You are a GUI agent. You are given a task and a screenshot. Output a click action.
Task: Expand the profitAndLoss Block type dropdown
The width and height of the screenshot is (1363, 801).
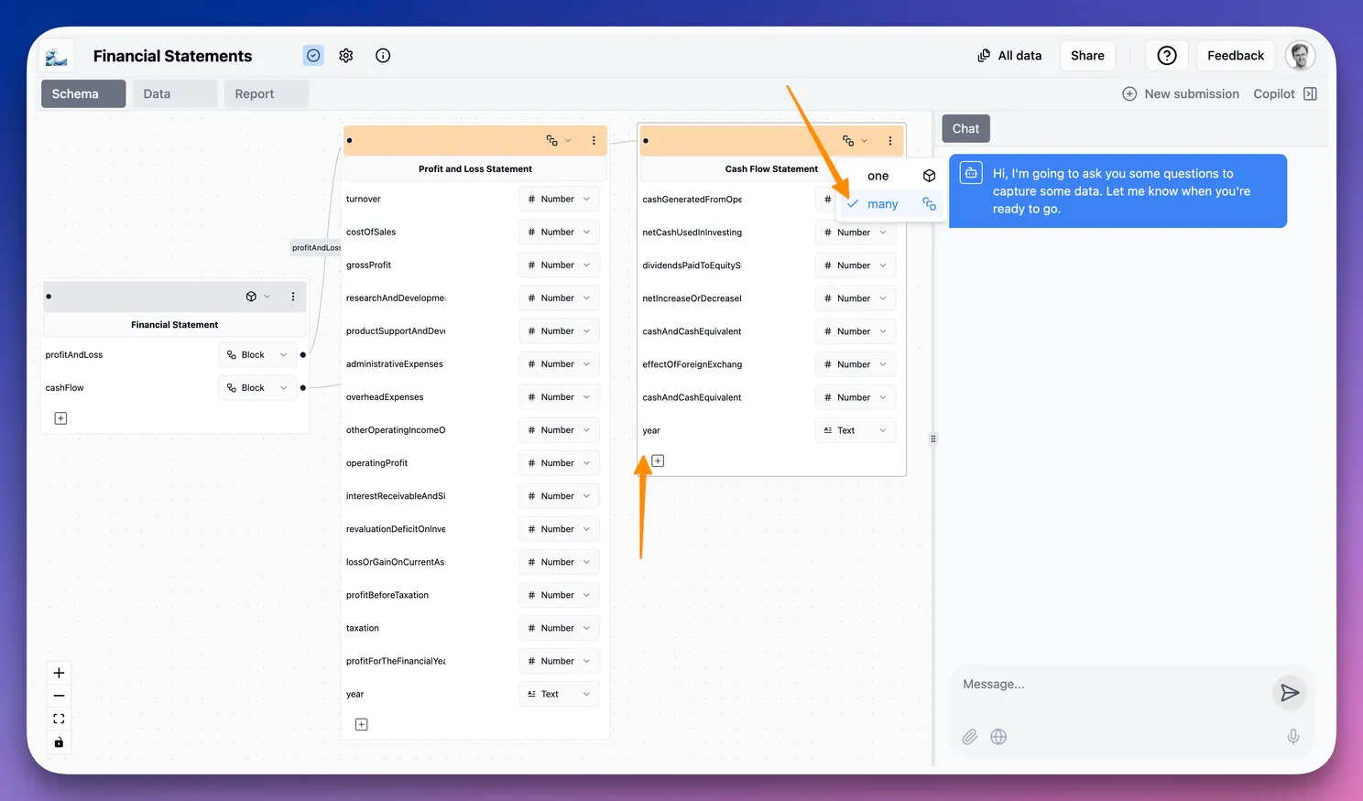point(257,355)
